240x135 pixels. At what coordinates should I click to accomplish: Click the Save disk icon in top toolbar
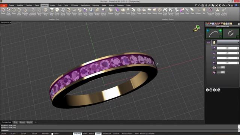pos(232,5)
